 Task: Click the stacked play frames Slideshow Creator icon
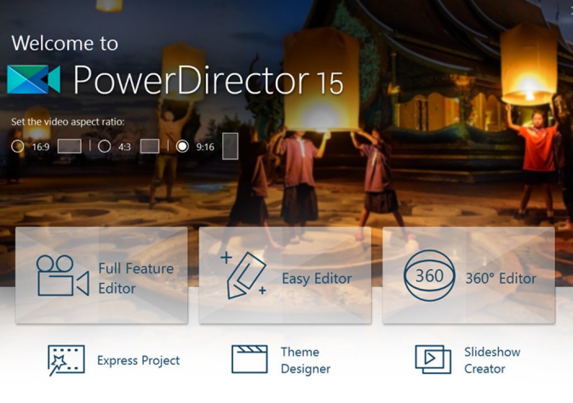pyautogui.click(x=433, y=359)
